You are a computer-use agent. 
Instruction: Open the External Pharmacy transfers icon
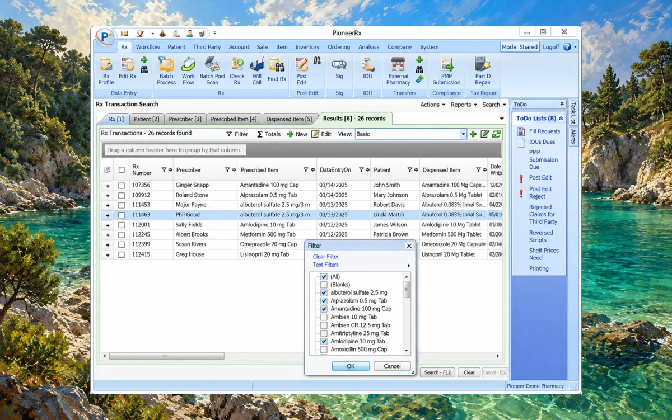point(398,70)
